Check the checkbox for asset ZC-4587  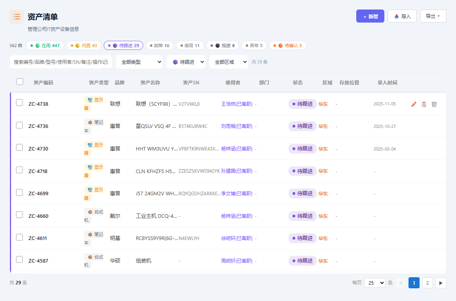19,260
